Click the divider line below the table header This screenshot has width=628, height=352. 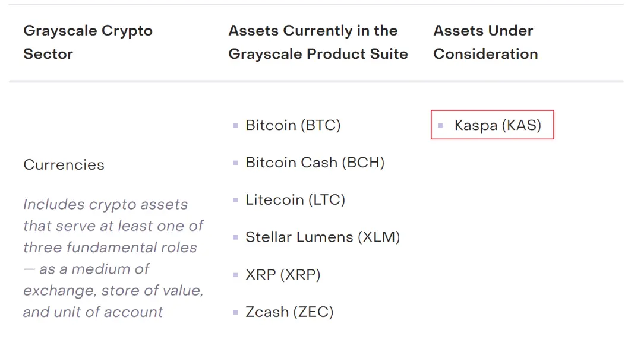(316, 81)
